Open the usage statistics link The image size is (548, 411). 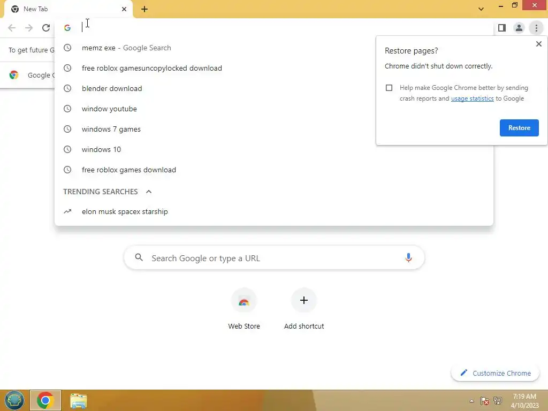(x=472, y=98)
